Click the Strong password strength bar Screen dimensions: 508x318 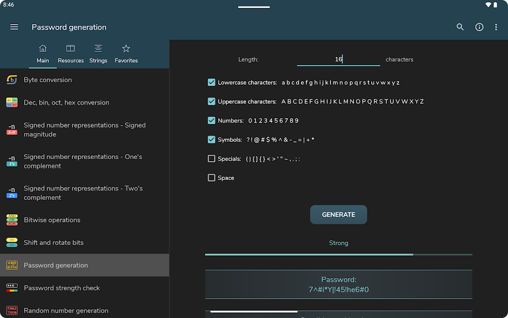(338, 255)
